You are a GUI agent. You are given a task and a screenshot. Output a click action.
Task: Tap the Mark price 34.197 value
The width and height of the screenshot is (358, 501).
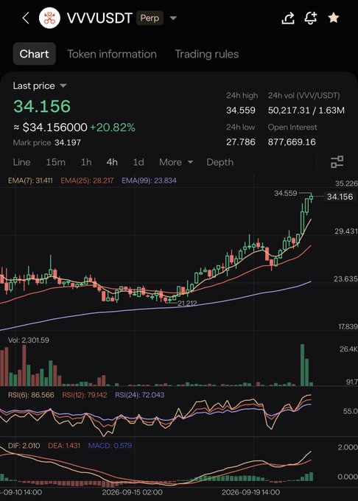[67, 142]
